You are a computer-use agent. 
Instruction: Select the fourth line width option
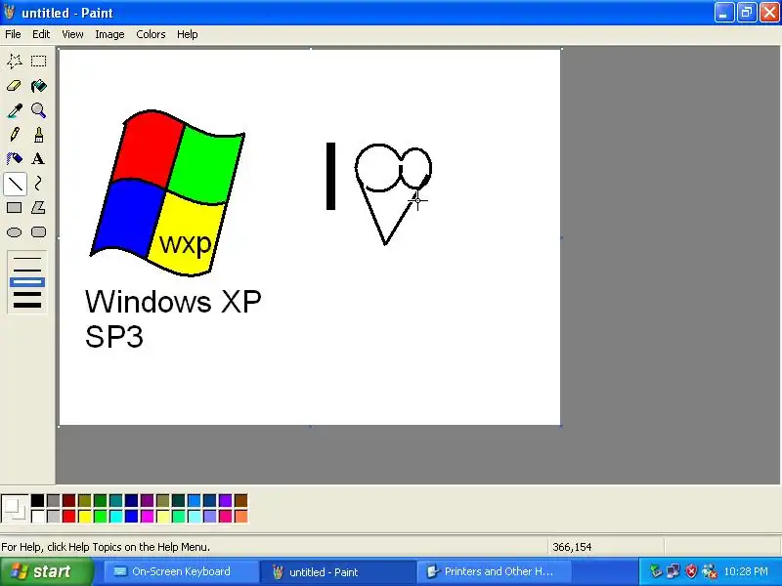[x=27, y=294]
